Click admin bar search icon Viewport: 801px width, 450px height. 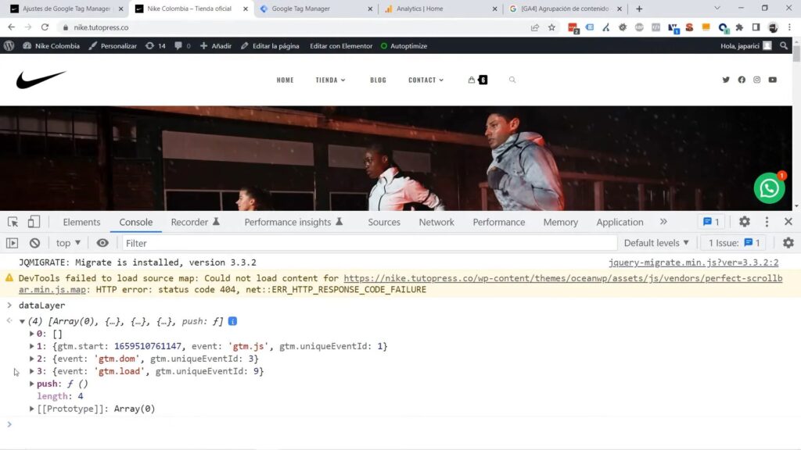click(784, 46)
